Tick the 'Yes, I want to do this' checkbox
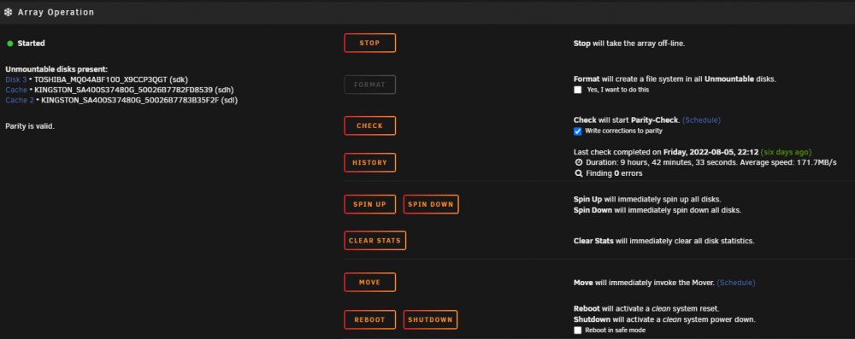 [578, 90]
